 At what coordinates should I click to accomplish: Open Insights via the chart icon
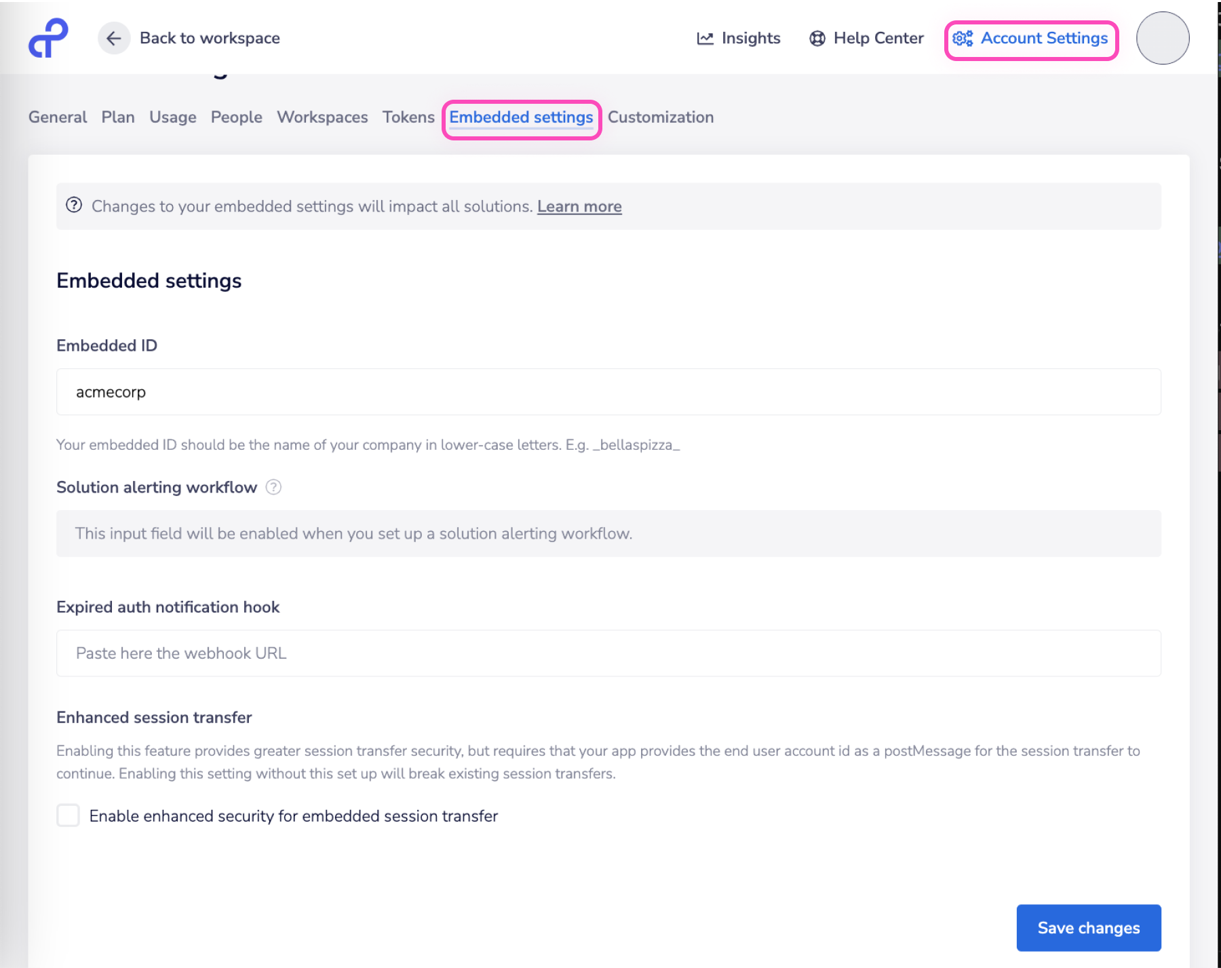tap(705, 38)
